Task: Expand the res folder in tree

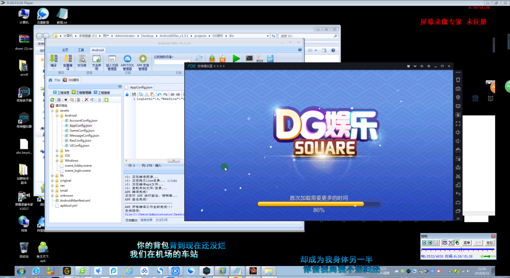Action: [52, 186]
